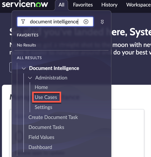Open the Use Cases module
Screen dimensions: 151x157
pyautogui.click(x=46, y=97)
